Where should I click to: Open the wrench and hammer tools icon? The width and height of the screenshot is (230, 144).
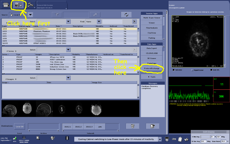coord(30,5)
